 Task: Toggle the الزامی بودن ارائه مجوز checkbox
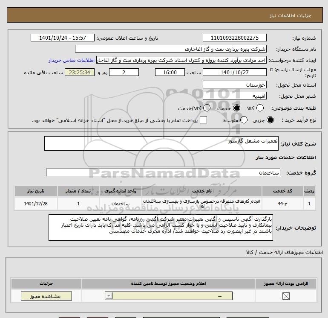tap(286, 296)
